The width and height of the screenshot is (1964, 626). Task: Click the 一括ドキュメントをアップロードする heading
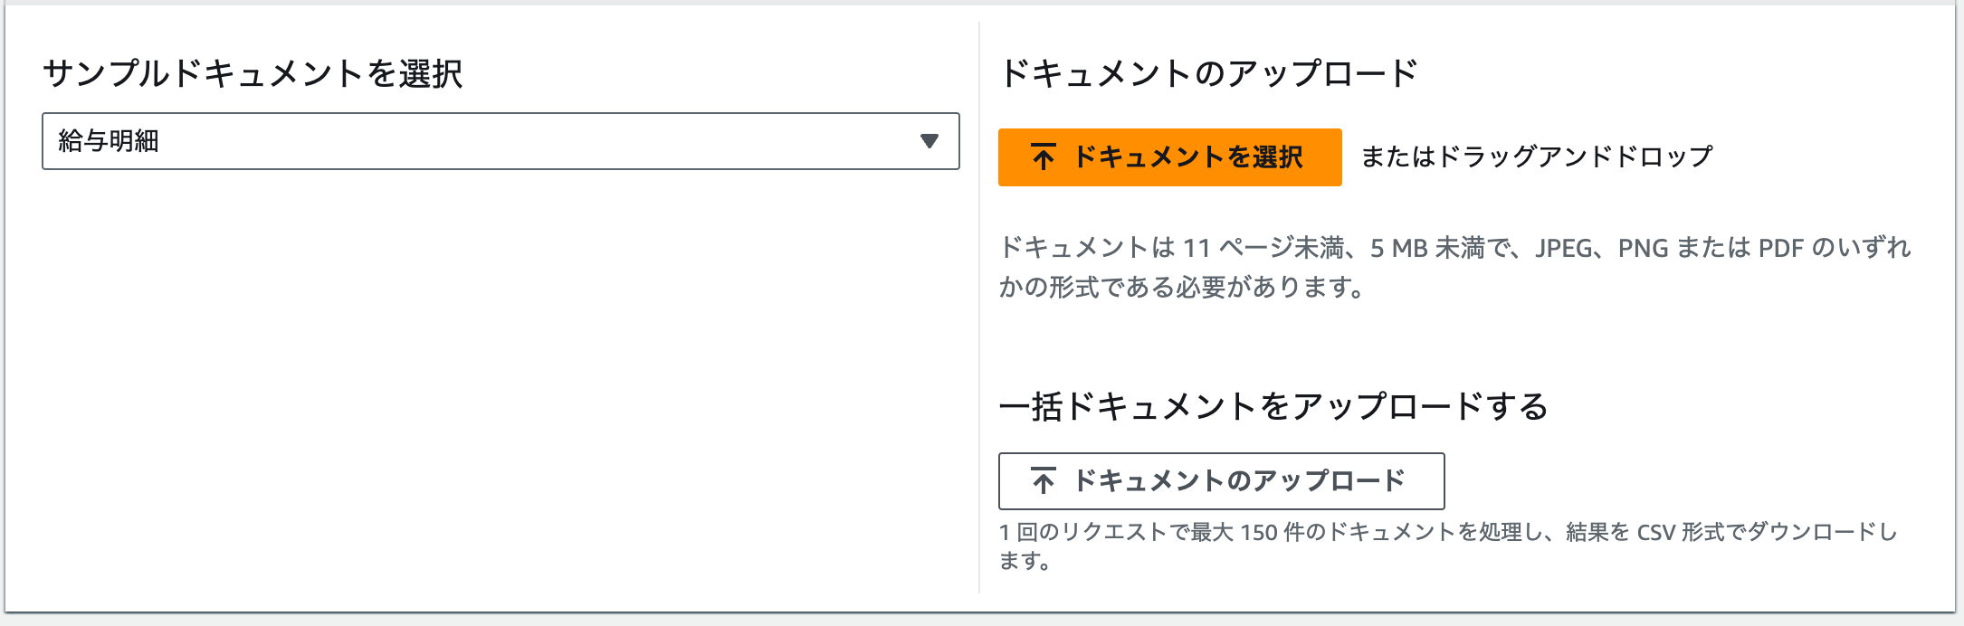click(1273, 406)
